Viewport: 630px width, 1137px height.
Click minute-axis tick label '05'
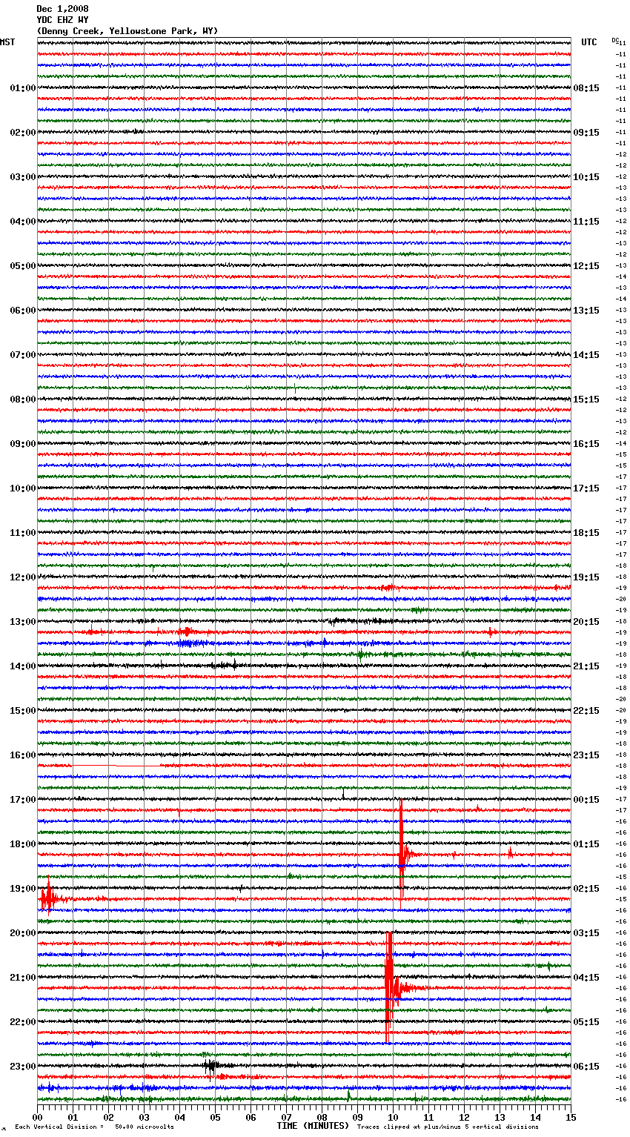click(215, 1117)
